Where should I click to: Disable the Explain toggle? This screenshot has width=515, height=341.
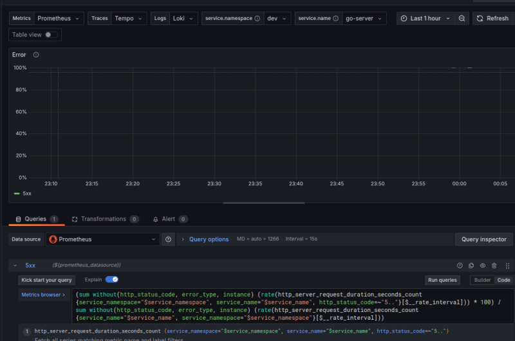(111, 280)
